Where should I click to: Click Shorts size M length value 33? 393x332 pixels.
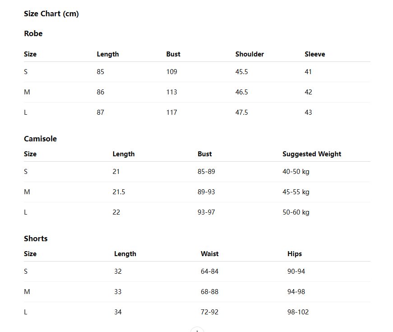pyautogui.click(x=118, y=292)
